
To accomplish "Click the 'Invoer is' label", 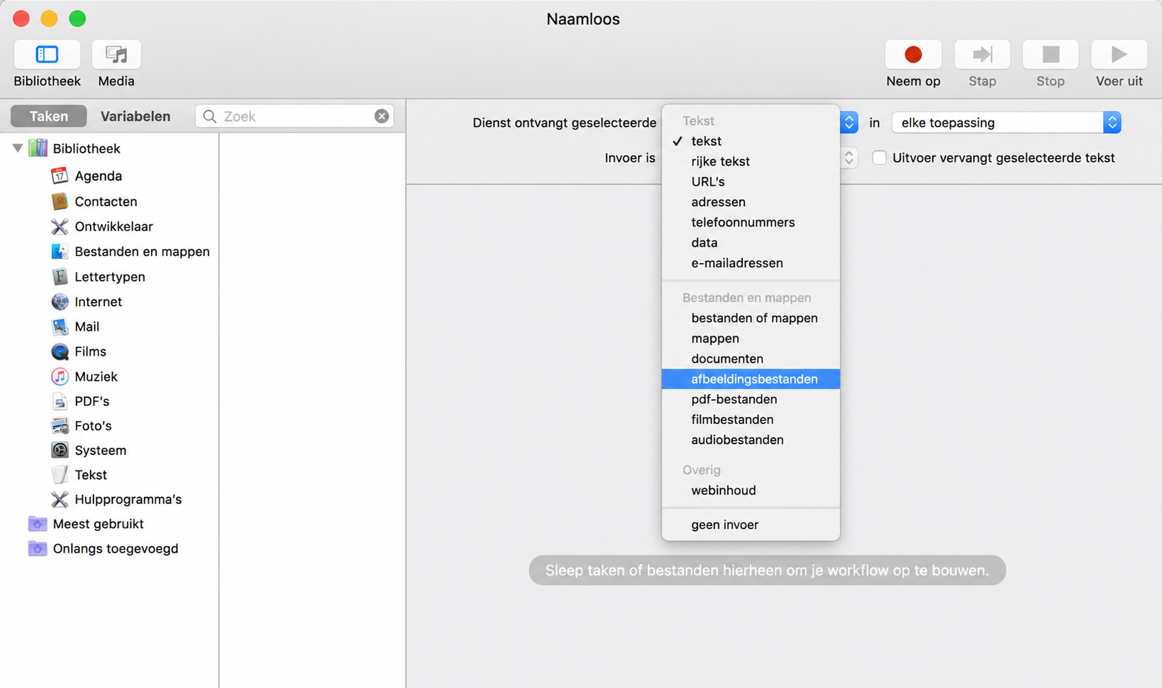I will tap(629, 158).
